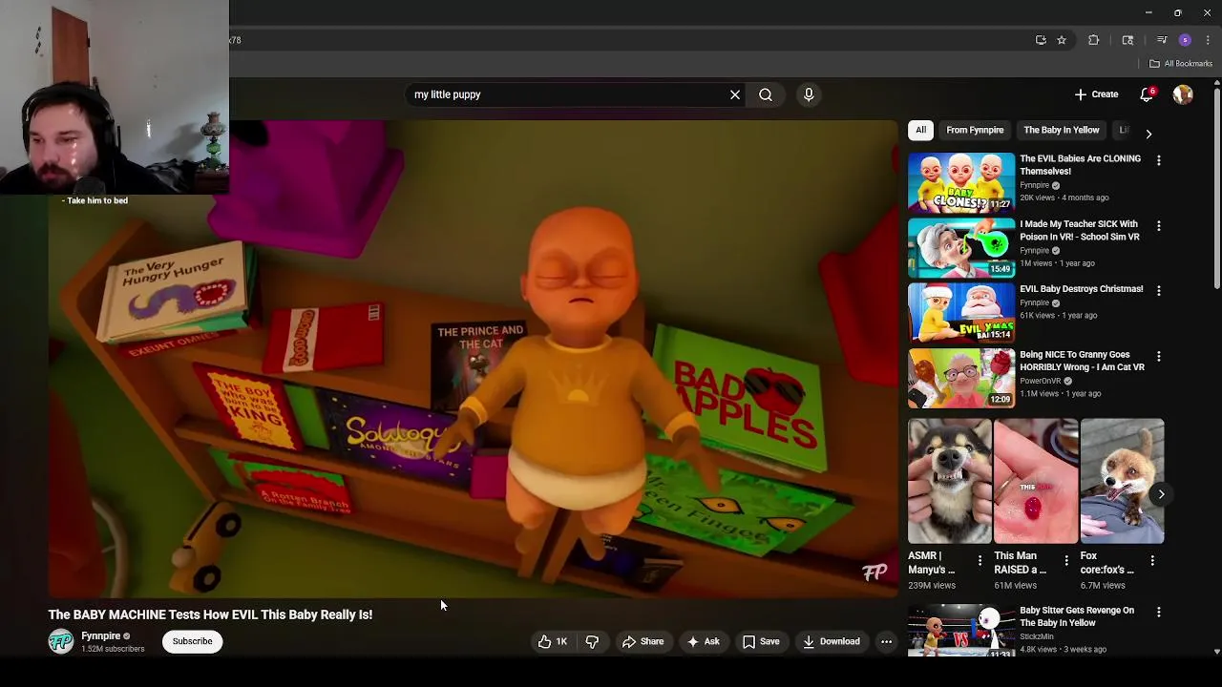1222x687 pixels.
Task: Download the video
Action: [x=832, y=641]
